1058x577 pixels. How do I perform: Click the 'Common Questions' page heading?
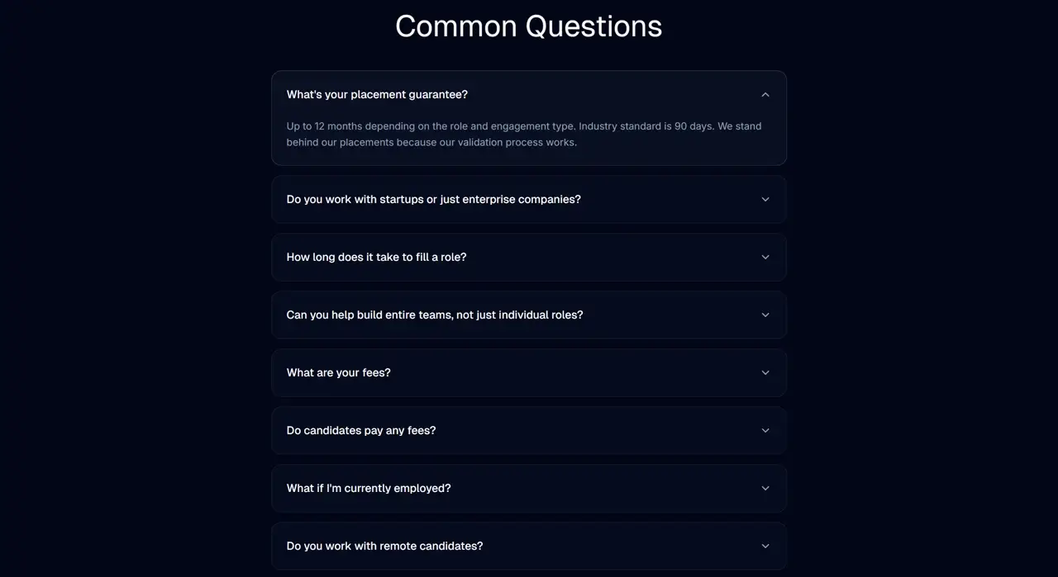528,26
